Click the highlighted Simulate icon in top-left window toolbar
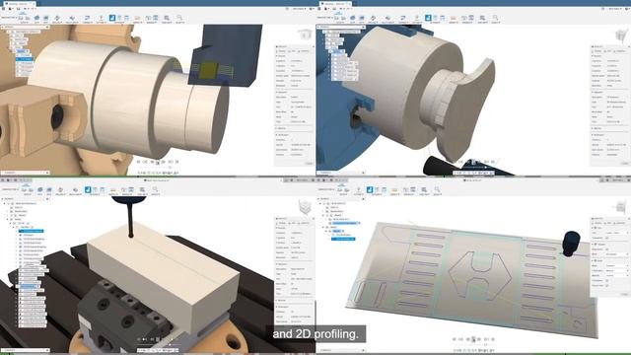Image resolution: width=631 pixels, height=355 pixels. tap(112, 18)
